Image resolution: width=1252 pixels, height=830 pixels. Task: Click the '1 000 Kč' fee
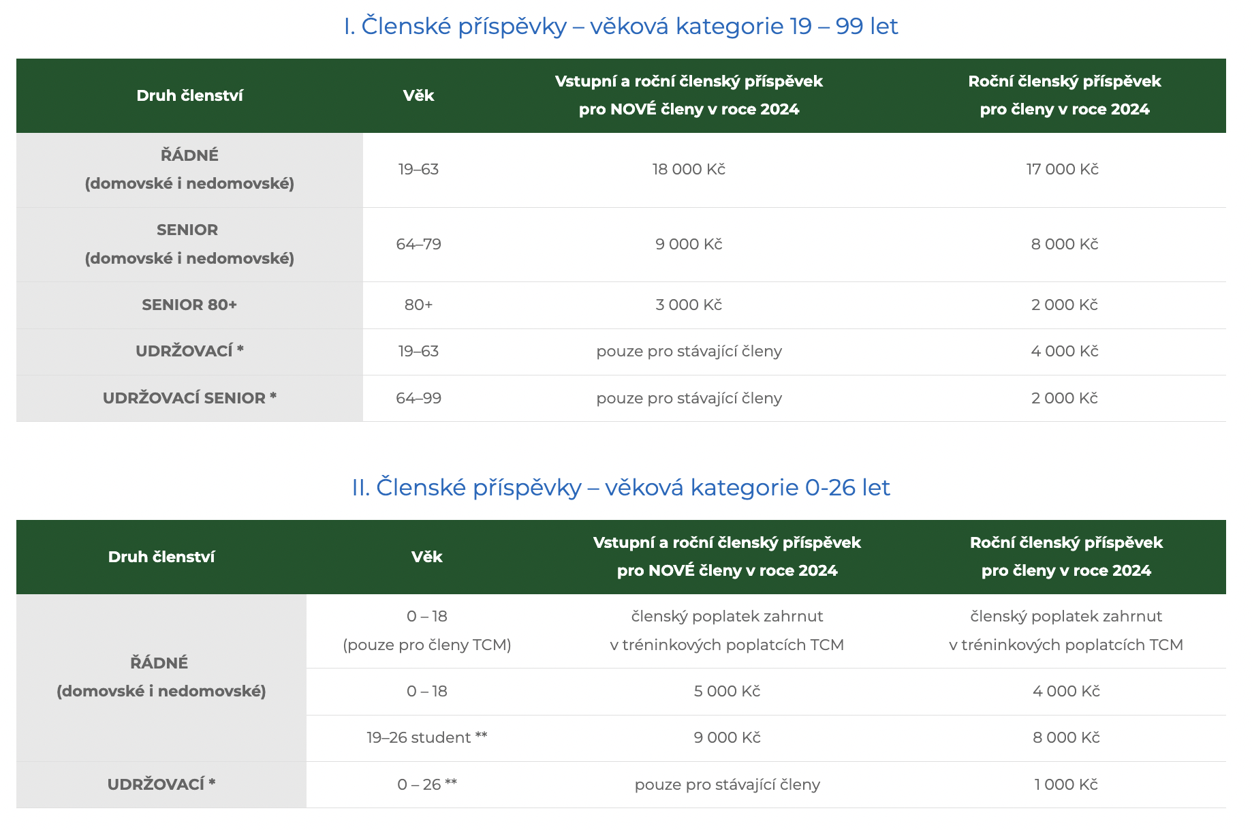1066,784
